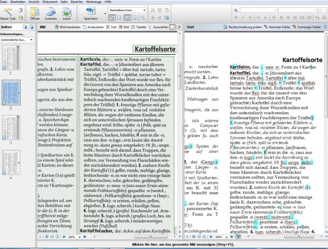Viewport: 328px width, 249px height.
Task: Click the cut scissors icon
Action: 153,10
